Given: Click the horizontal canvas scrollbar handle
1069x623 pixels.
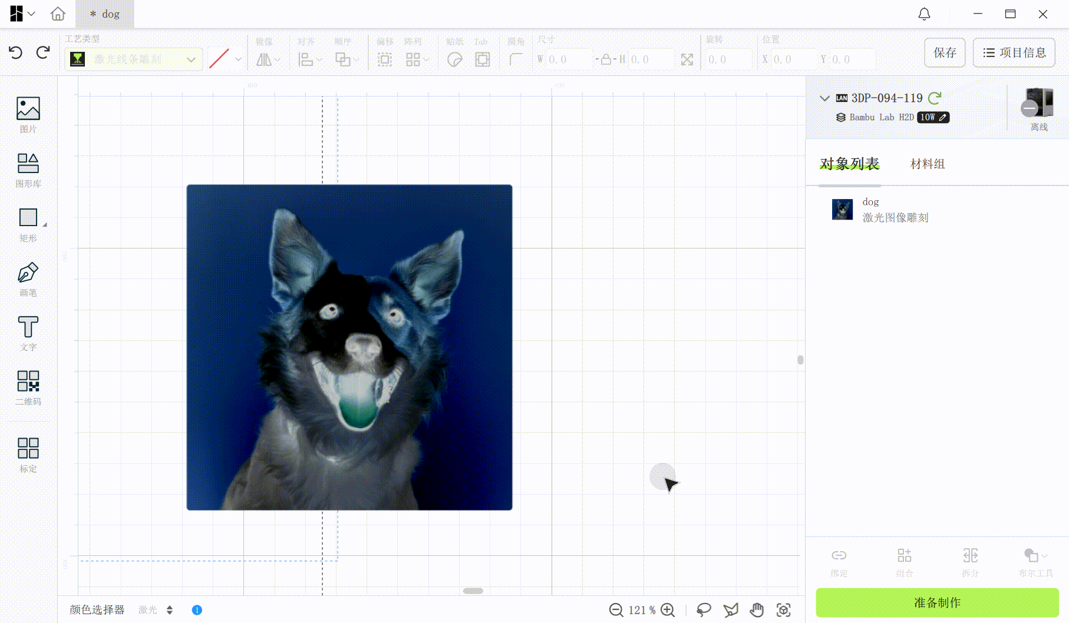Looking at the screenshot, I should click(473, 591).
